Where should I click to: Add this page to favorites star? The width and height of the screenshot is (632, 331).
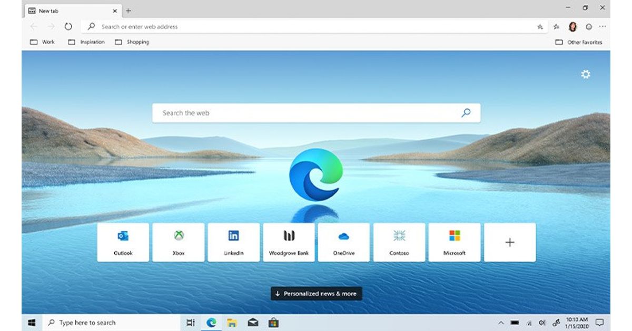540,27
